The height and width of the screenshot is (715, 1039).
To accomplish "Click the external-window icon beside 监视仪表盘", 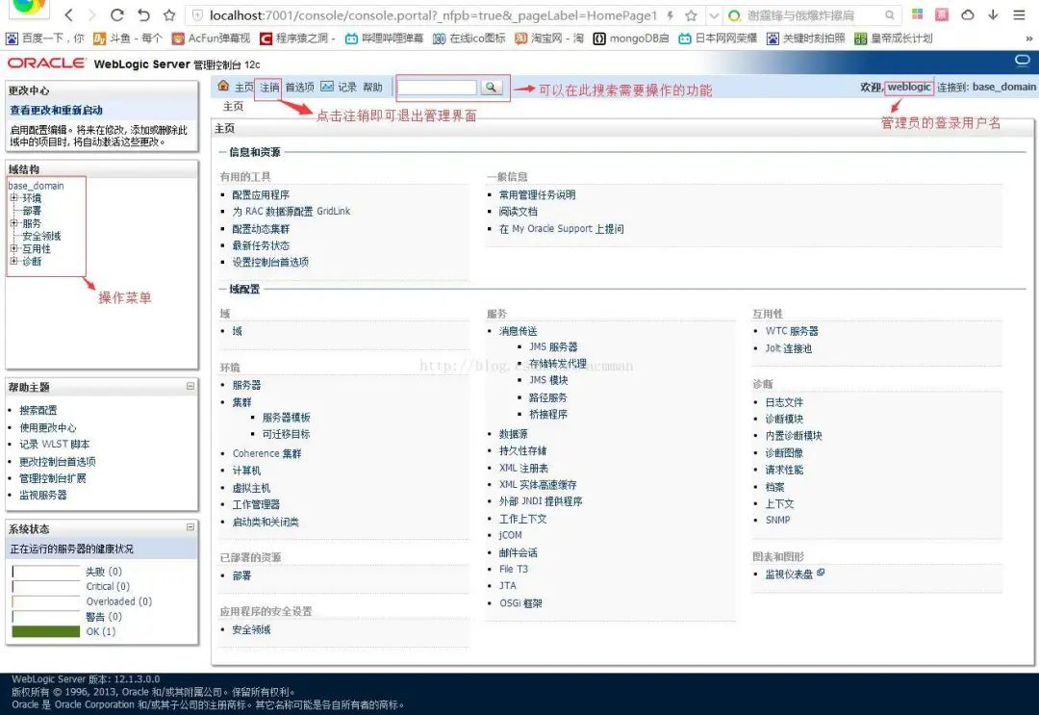I will pos(821,573).
